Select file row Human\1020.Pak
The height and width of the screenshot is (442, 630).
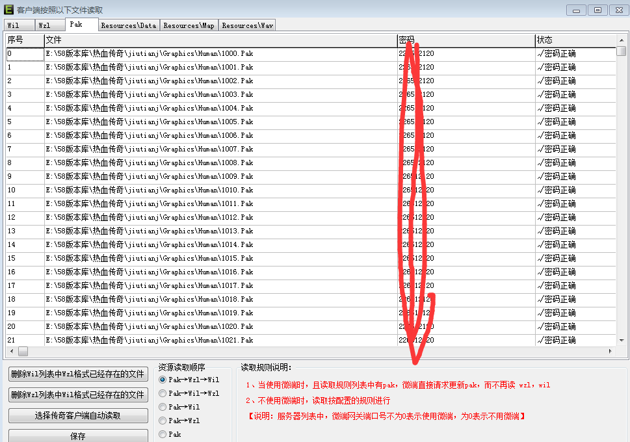(x=311, y=327)
